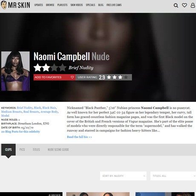The width and height of the screenshot is (196, 196).
Task: Click the Real Breasts keyword link
Action: (31, 112)
